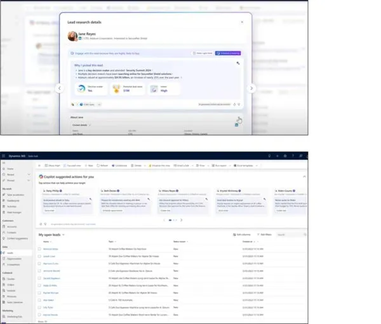Image resolution: width=381 pixels, height=324 pixels.
Task: Expand the Recent chevron in sidebar
Action: click(x=29, y=174)
